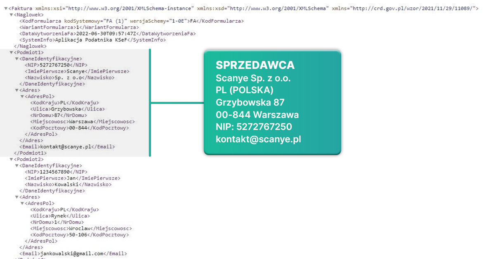
Task: Click the Ulica Grzybowska XML line
Action: click(68, 109)
